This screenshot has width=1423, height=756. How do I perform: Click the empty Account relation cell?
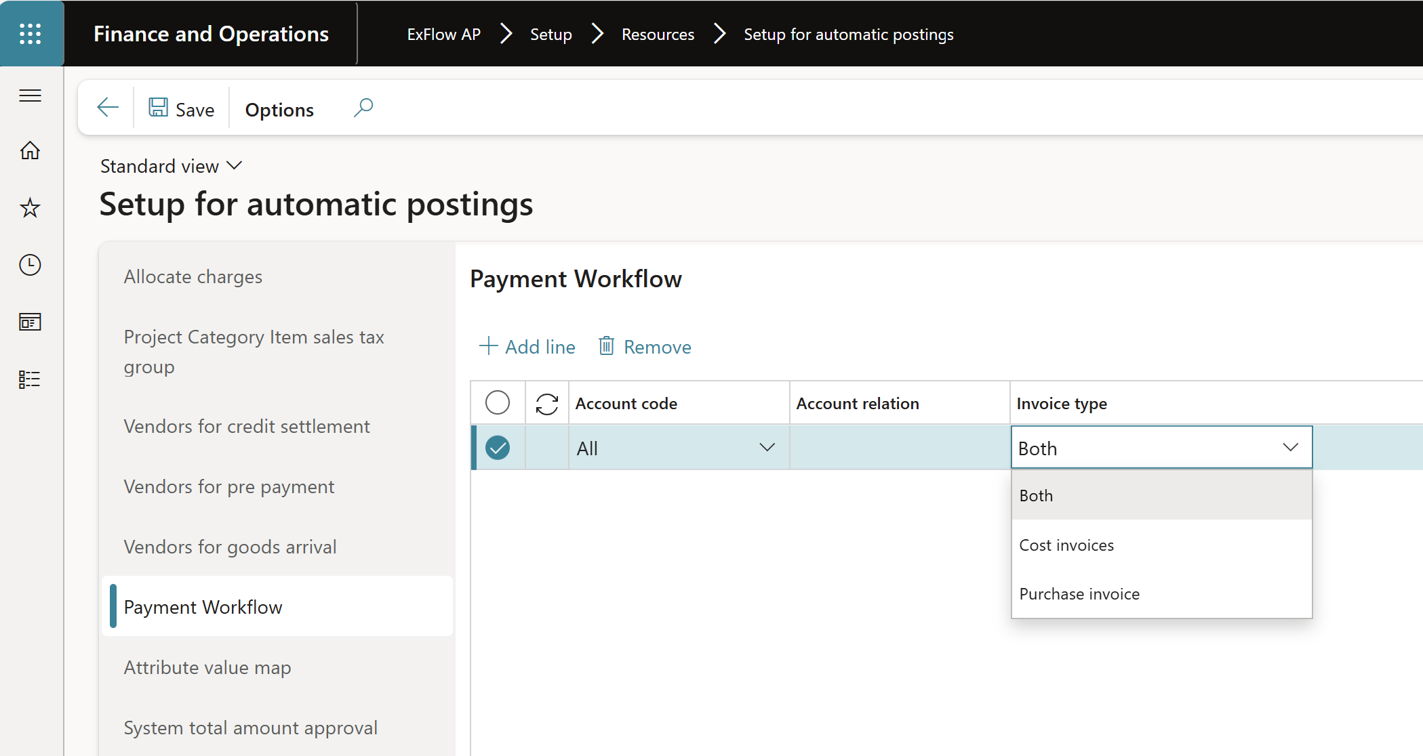click(x=900, y=448)
